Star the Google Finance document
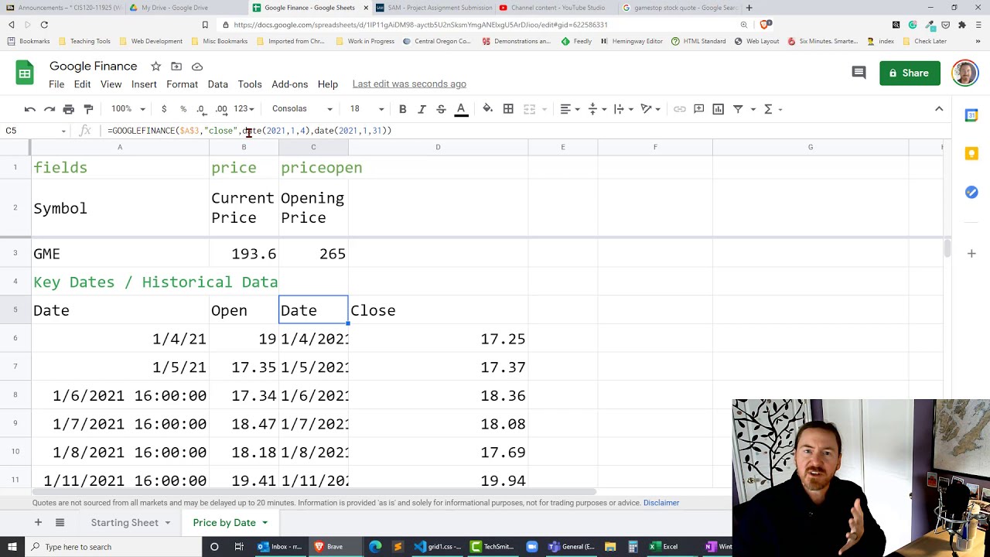This screenshot has width=990, height=557. [155, 67]
